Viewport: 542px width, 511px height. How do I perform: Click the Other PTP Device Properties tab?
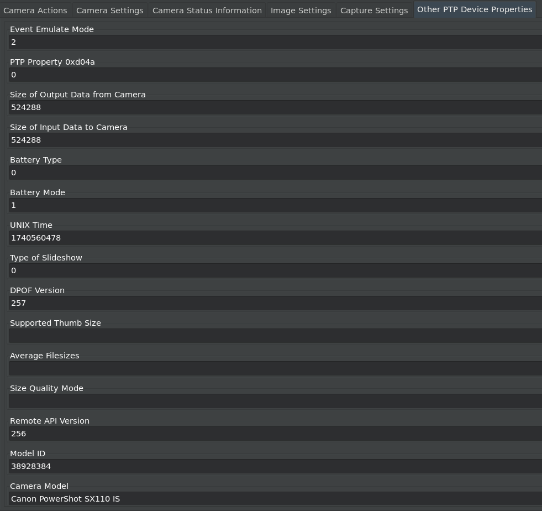(474, 9)
